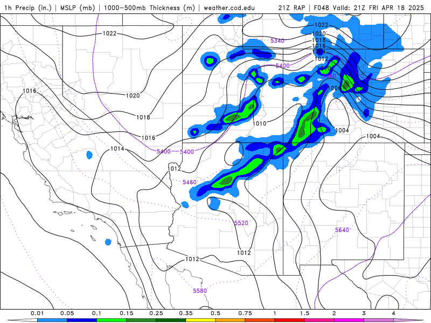This screenshot has height=323, width=431.
Task: Click the light blue 0.01–0.05 legend swatch
Action: (52, 320)
